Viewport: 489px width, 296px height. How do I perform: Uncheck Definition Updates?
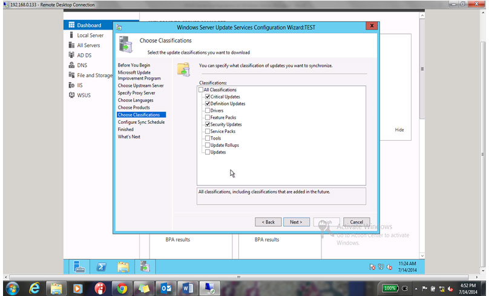(x=208, y=103)
